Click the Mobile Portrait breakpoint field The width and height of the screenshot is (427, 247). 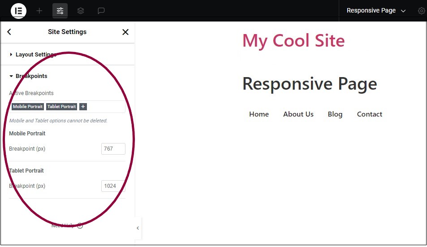pyautogui.click(x=113, y=149)
